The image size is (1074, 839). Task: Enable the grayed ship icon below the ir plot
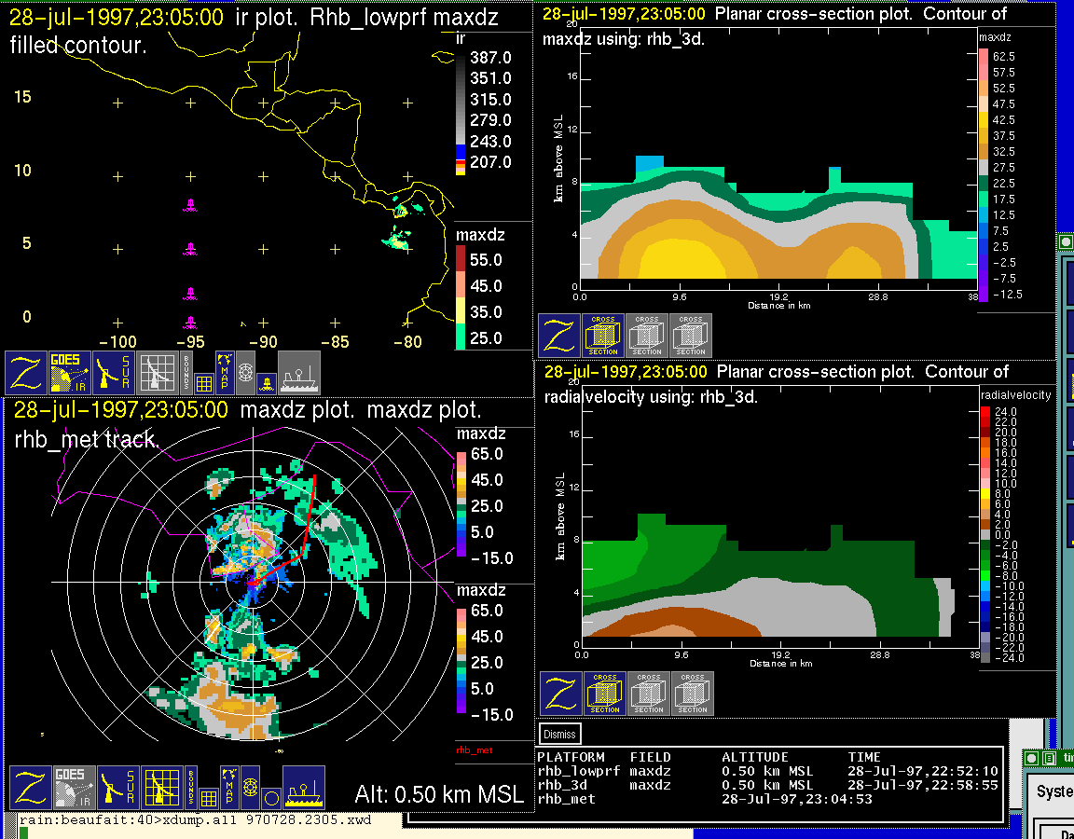(x=299, y=372)
